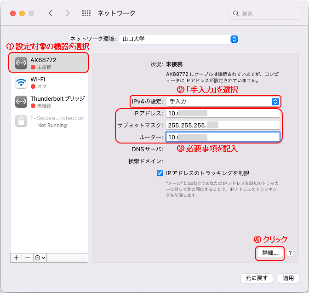Click the ネットワーク window title
This screenshot has height=293, width=309.
116,13
